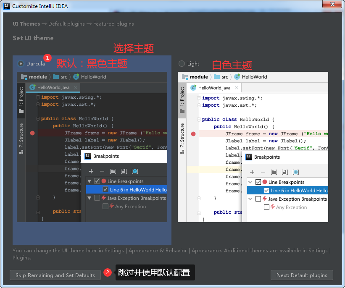This screenshot has height=288, width=345.
Task: Collapse Java Exception Breakpoints in Darcula preview
Action: (90, 198)
